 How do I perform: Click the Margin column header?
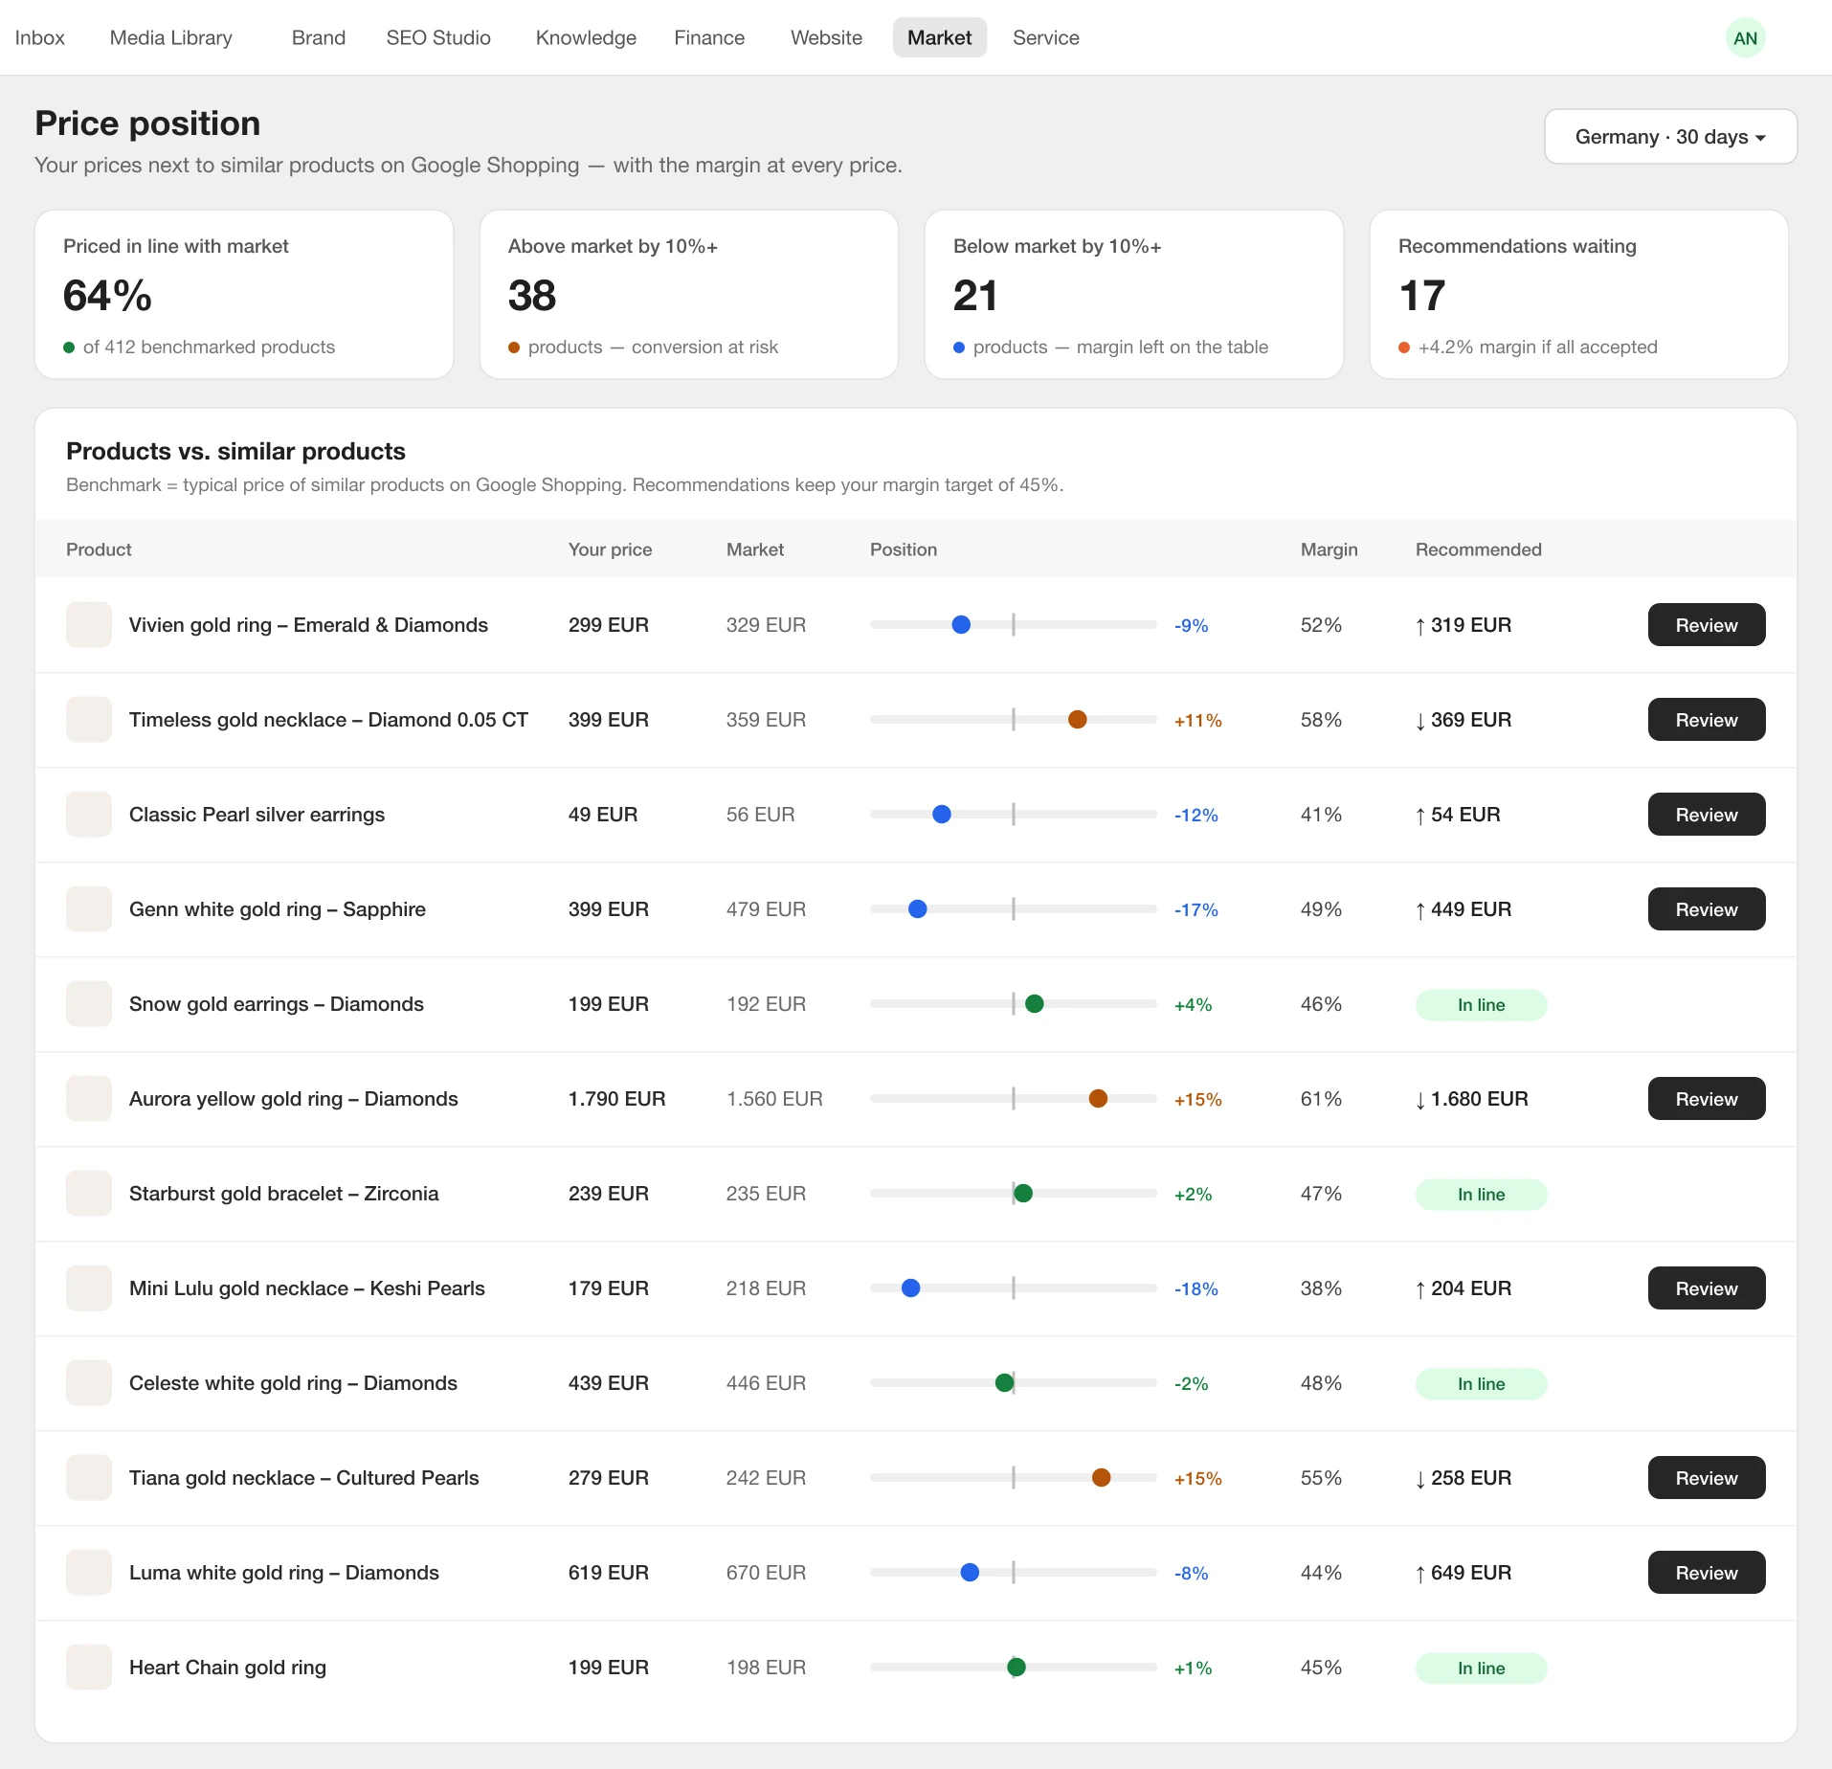pyautogui.click(x=1329, y=549)
